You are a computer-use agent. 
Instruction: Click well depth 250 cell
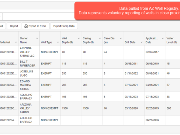(70, 73)
